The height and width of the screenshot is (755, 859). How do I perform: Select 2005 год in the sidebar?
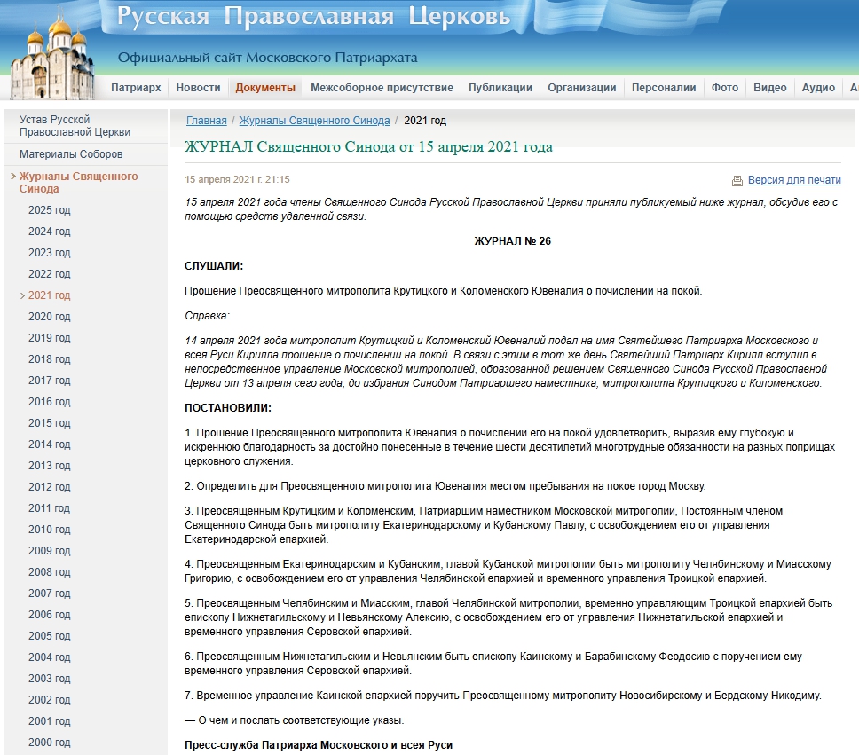[x=50, y=635]
